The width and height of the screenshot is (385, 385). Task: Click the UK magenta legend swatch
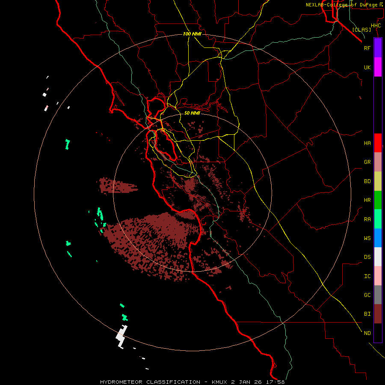tap(378, 67)
